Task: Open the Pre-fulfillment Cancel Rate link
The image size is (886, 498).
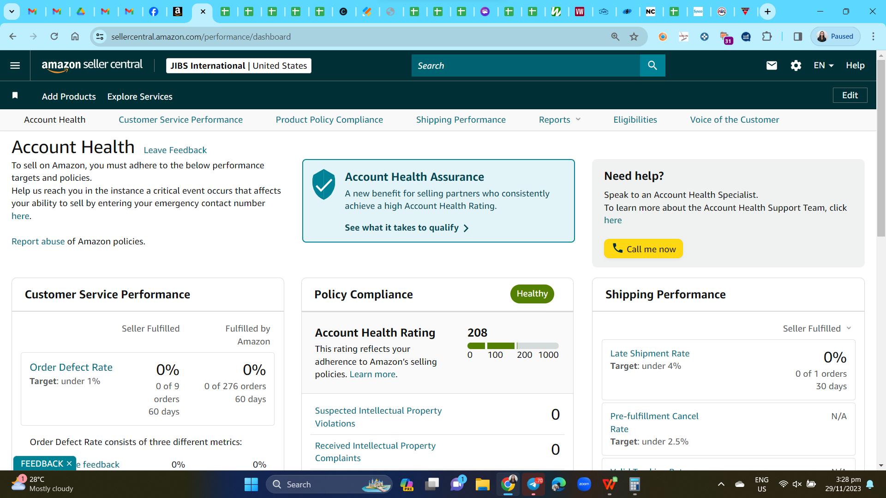Action: [x=654, y=422]
